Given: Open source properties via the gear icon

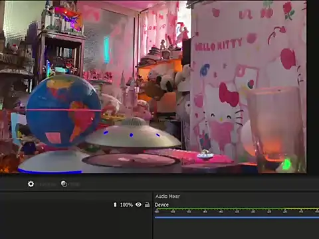Looking at the screenshot, I should (31, 184).
